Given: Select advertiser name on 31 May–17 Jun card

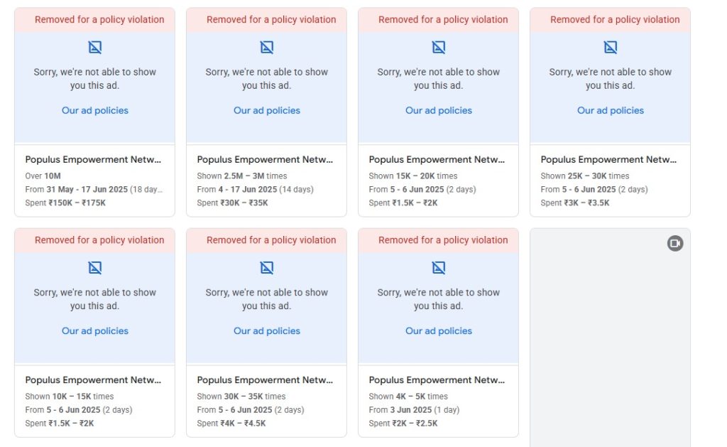Looking at the screenshot, I should [93, 160].
